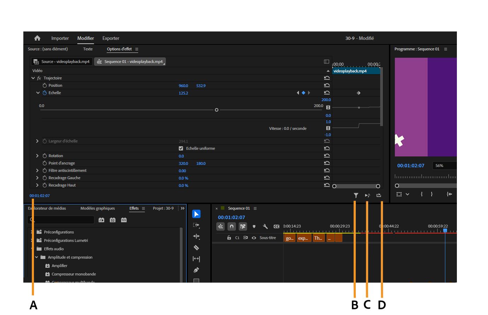Toggle timeline magnet snapping

coord(232,227)
